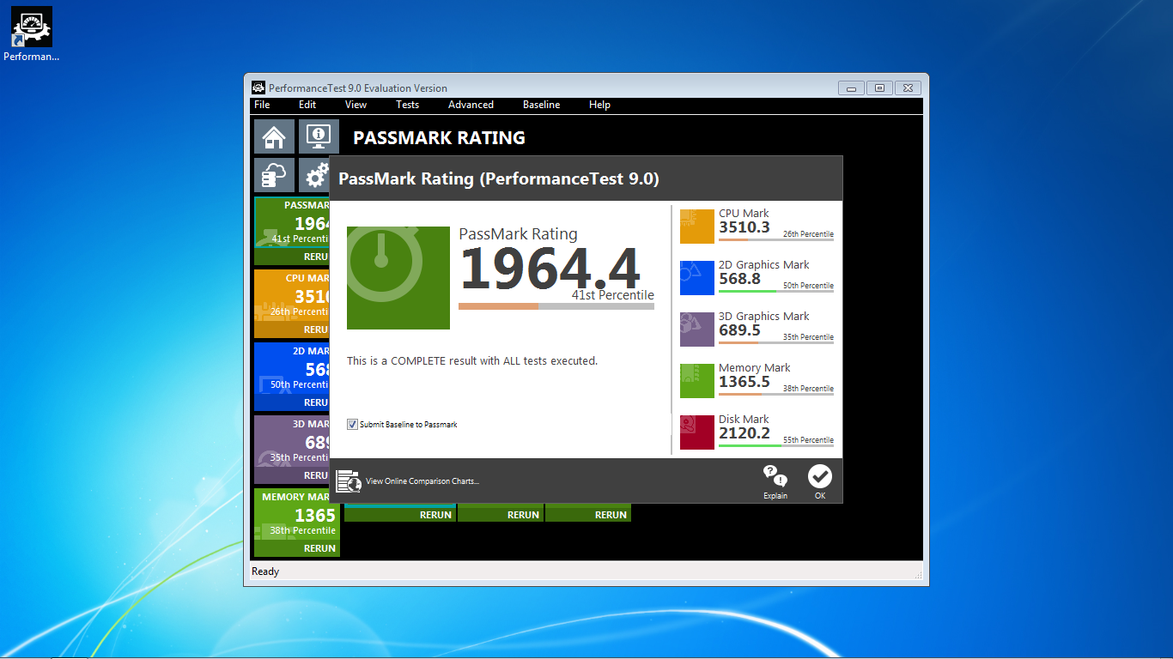Click the COMPLETE result message text
The width and height of the screenshot is (1173, 659).
472,361
